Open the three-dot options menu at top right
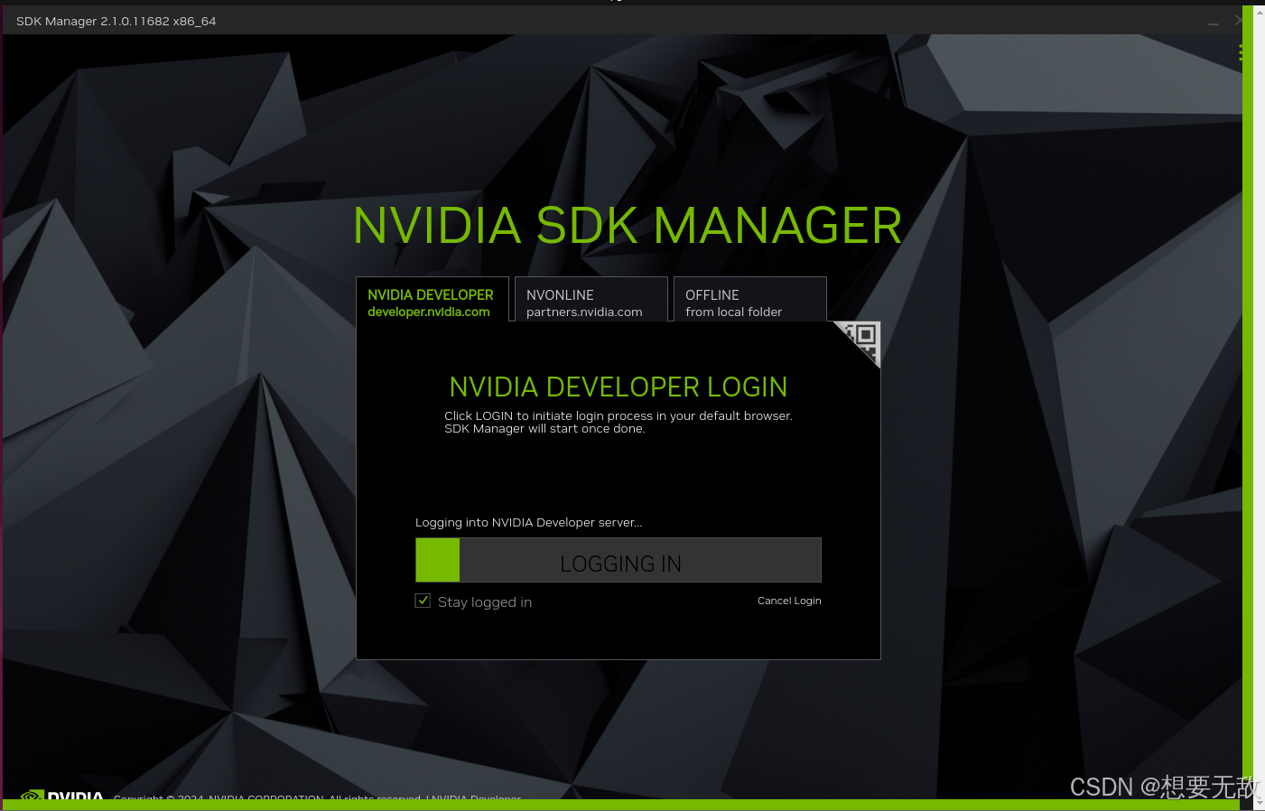 [1241, 52]
